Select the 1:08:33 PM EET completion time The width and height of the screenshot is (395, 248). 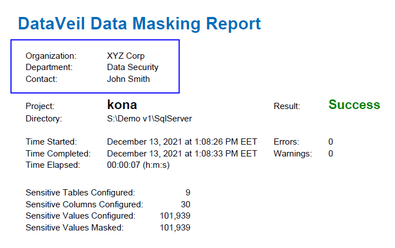tap(226, 154)
